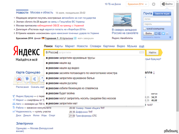Switch to the Новости tab

coord(22,13)
